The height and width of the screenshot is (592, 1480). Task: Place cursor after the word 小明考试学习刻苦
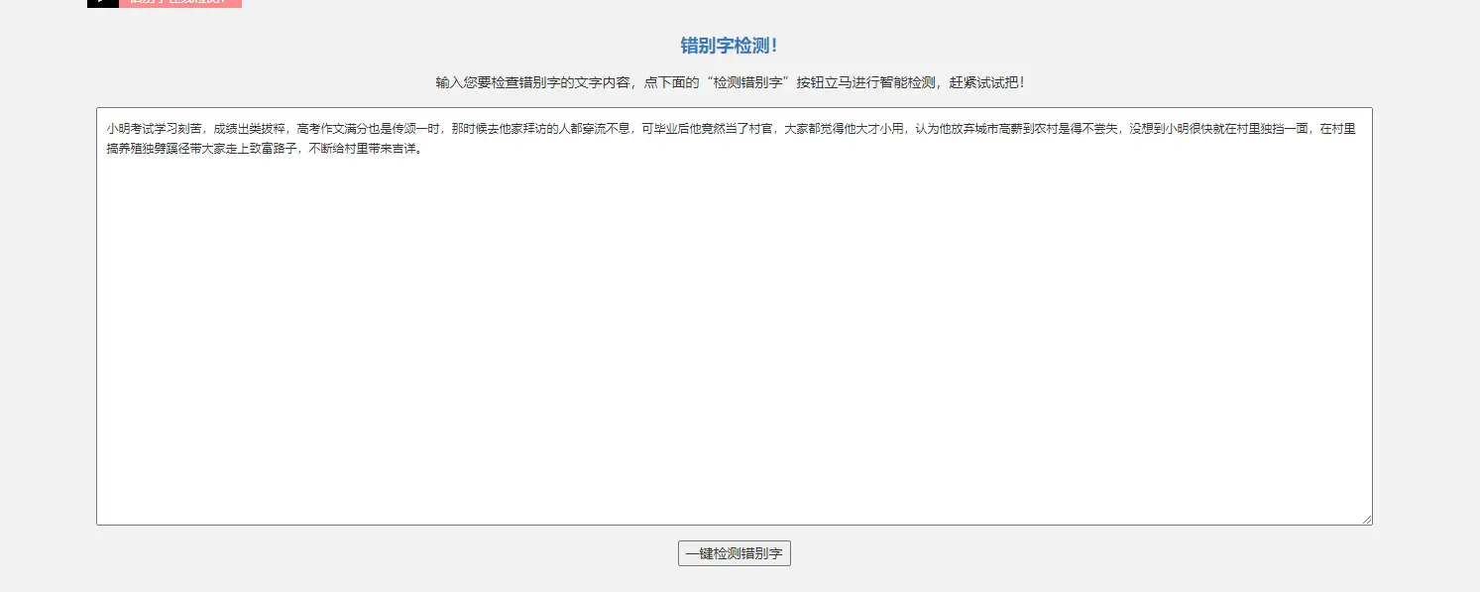coord(202,128)
